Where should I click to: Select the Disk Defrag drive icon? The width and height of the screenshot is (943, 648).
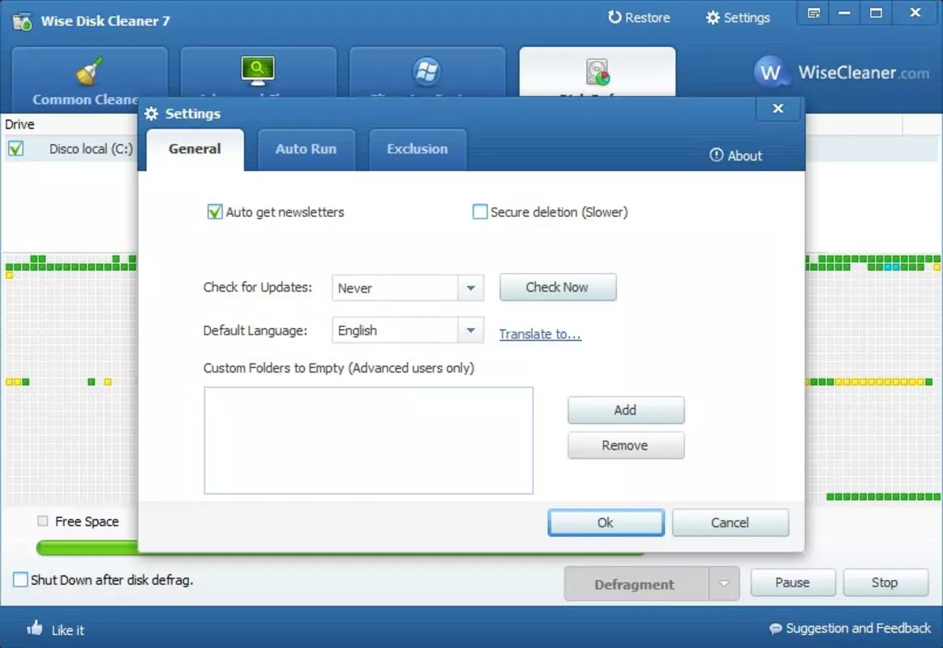(x=598, y=71)
